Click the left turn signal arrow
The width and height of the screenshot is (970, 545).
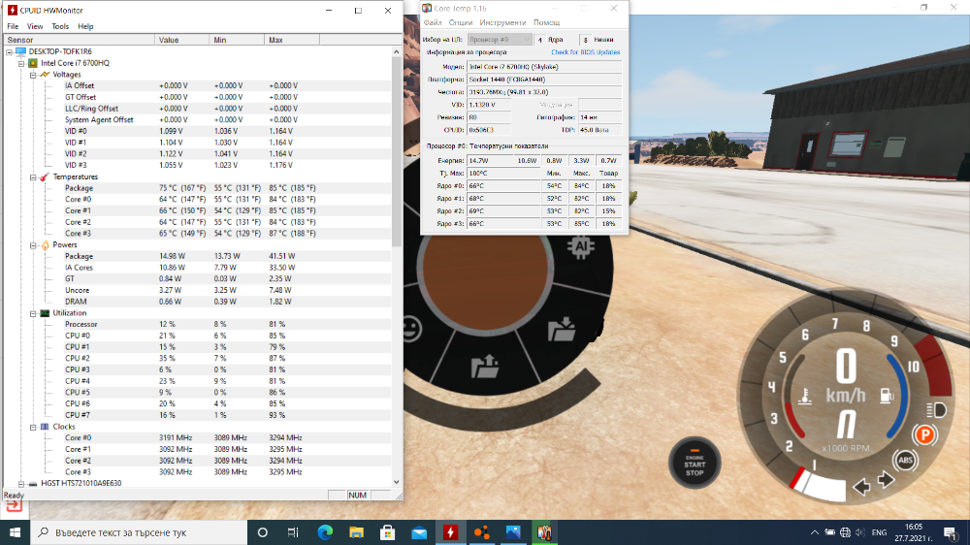[861, 488]
